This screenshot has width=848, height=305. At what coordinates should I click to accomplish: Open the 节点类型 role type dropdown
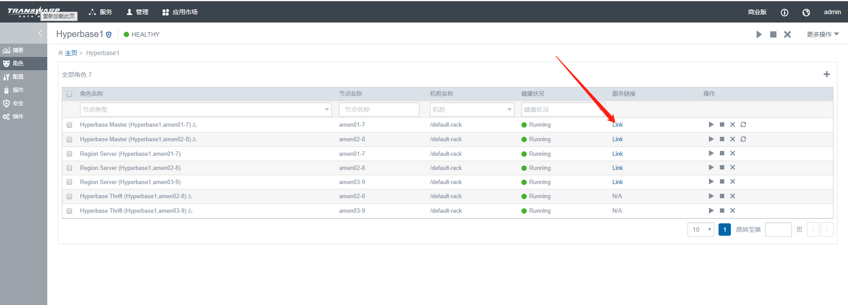[205, 109]
